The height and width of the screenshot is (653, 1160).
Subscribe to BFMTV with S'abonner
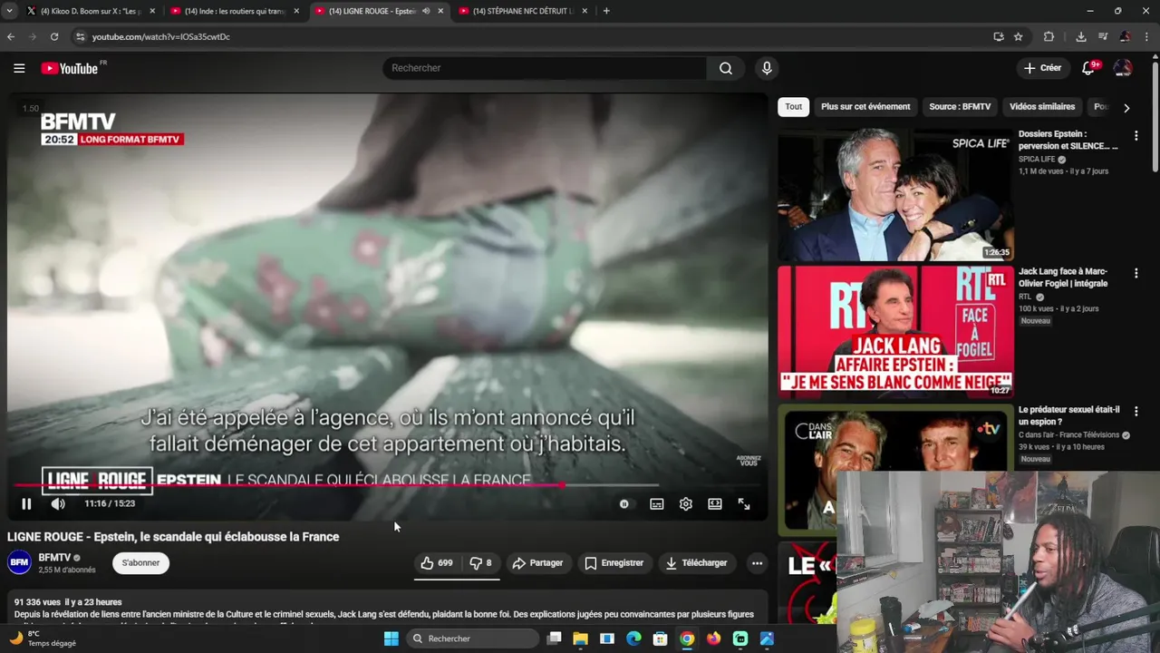click(x=140, y=563)
